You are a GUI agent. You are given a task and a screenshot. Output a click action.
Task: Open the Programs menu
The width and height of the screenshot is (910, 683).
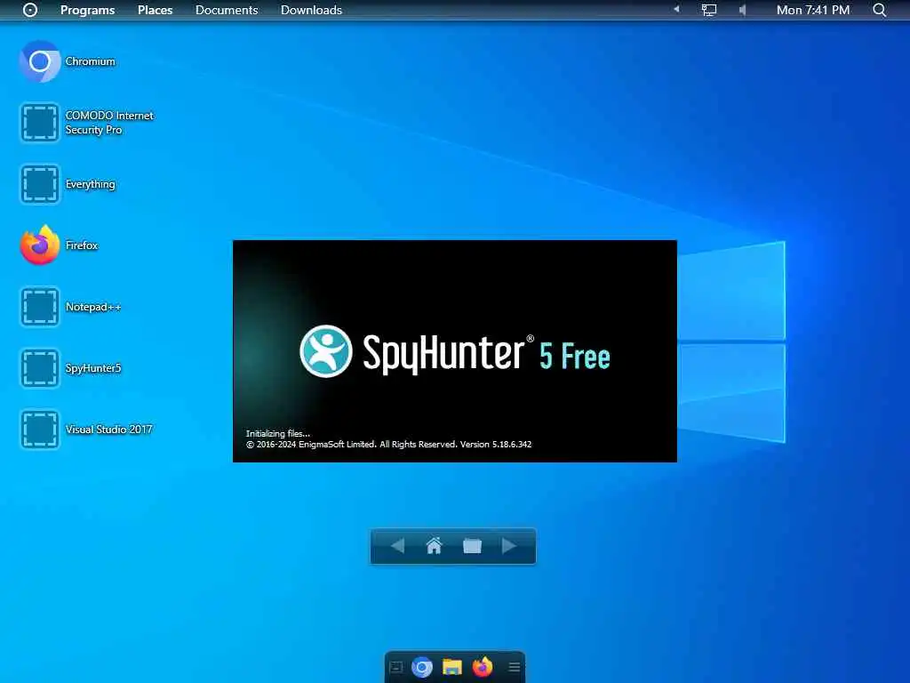point(88,10)
